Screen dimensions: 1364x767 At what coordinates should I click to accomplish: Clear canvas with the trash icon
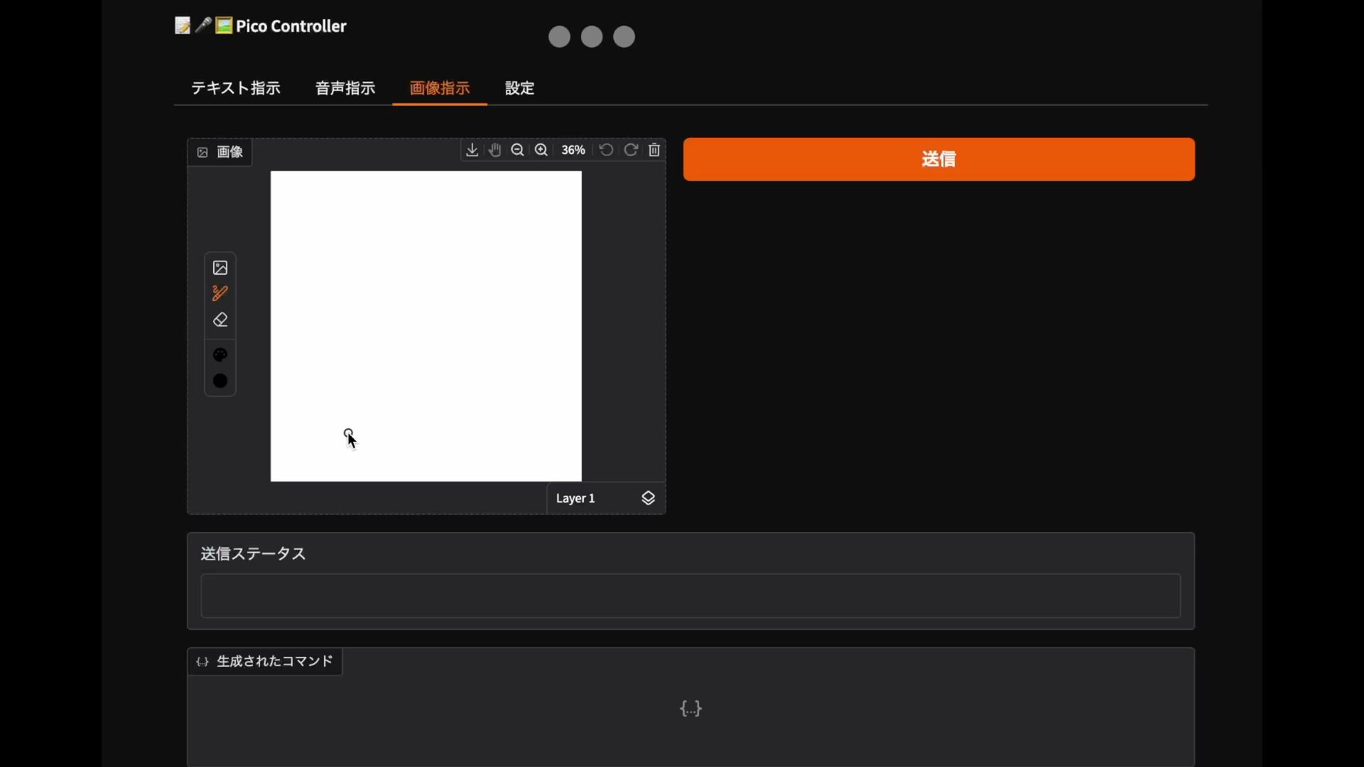point(654,150)
